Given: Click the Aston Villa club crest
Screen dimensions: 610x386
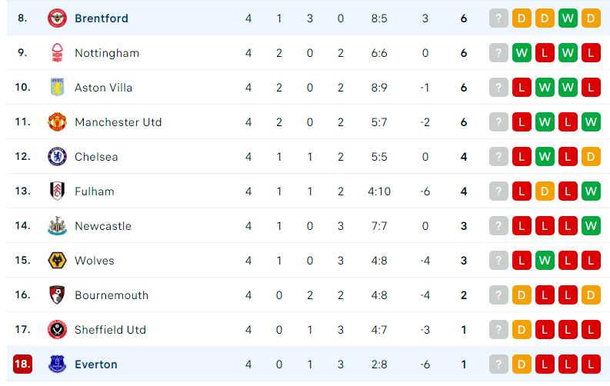Looking at the screenshot, I should 57,88.
